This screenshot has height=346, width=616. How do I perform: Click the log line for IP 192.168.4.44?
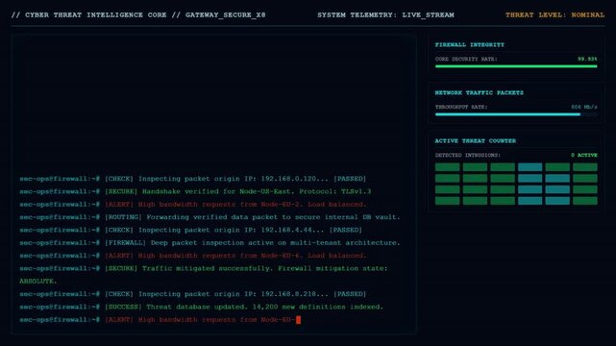[191, 230]
